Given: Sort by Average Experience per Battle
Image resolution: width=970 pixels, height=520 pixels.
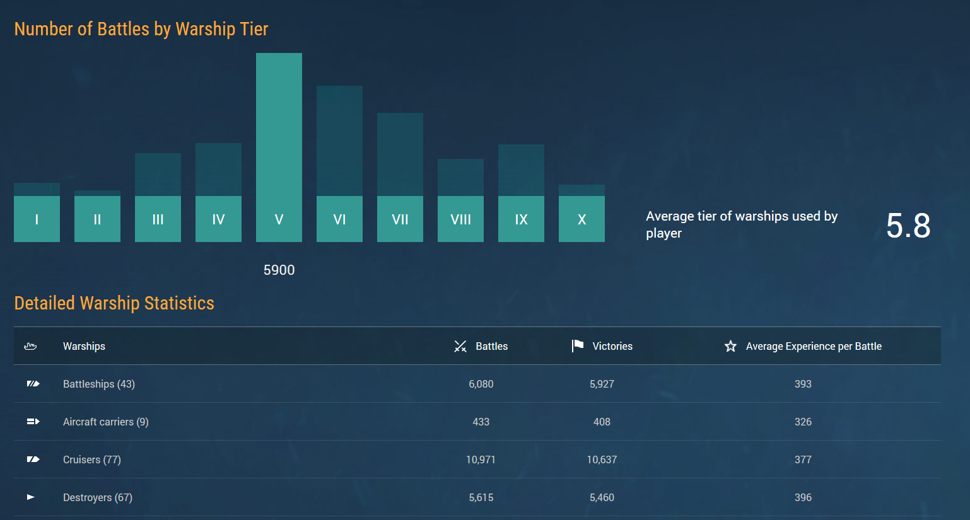Looking at the screenshot, I should tap(814, 346).
